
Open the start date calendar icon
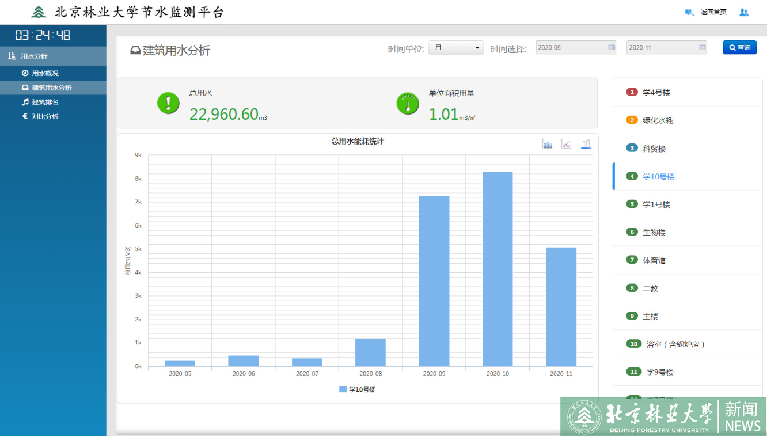611,48
